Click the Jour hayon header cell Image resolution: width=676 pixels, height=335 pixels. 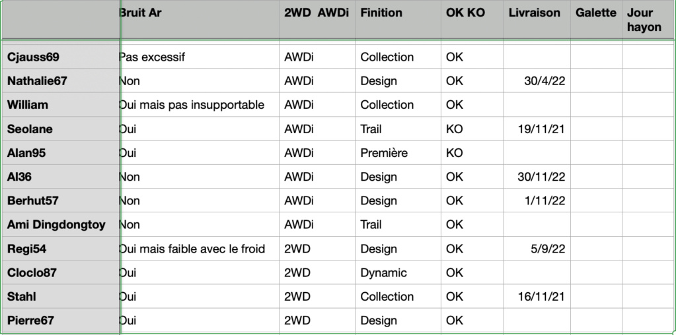pos(648,20)
